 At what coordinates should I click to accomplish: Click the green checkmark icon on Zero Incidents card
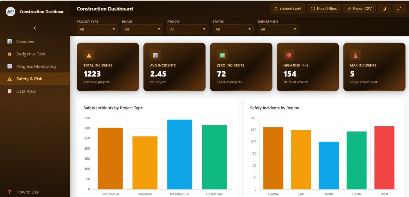coord(222,55)
